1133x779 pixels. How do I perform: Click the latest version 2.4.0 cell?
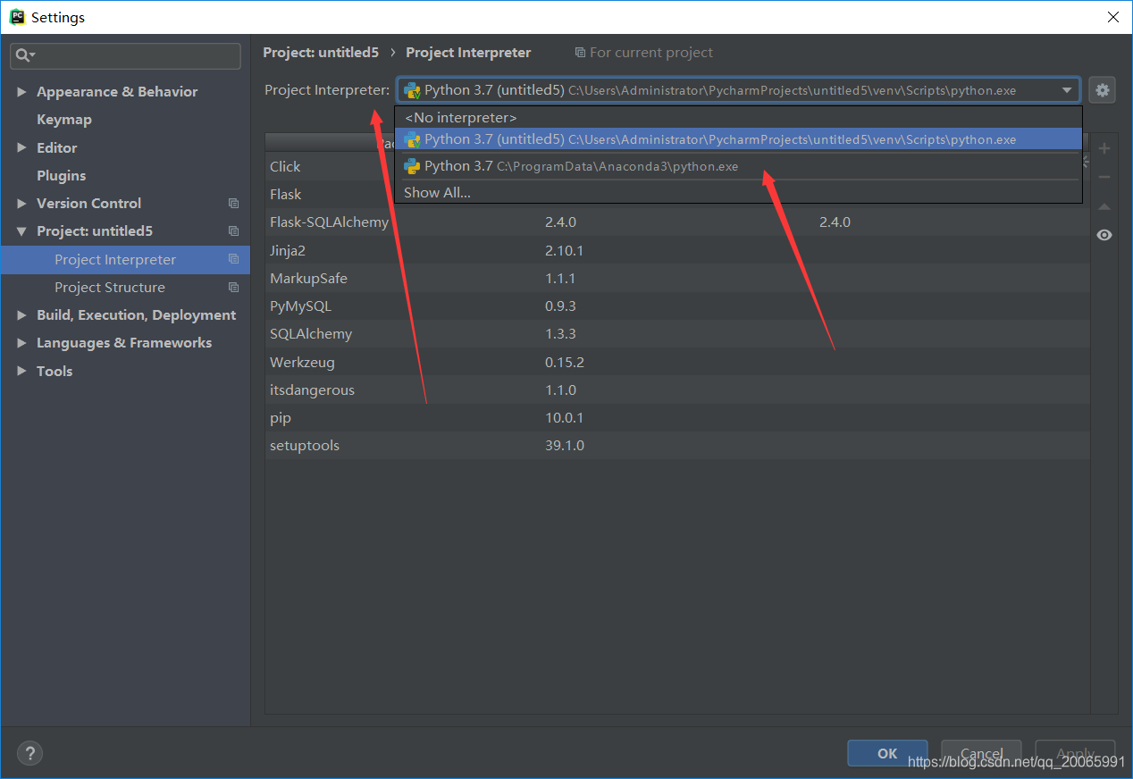click(835, 222)
